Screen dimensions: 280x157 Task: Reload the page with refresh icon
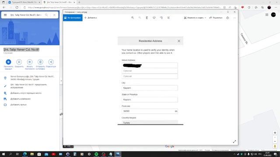(17, 7)
